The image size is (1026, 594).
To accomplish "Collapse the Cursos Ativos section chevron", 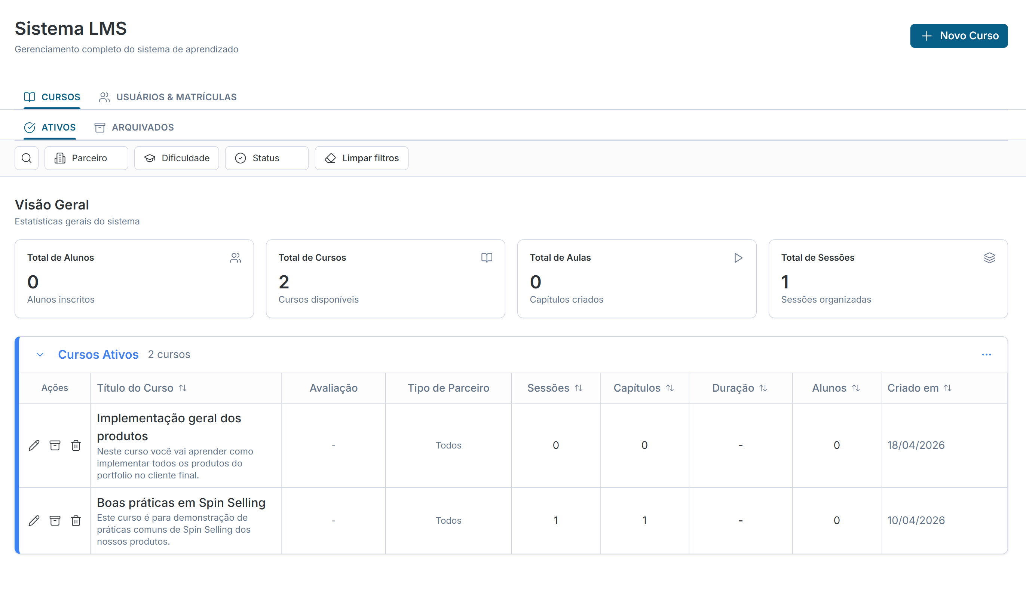I will click(40, 355).
